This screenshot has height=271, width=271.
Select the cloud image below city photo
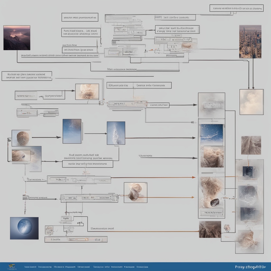[251, 102]
